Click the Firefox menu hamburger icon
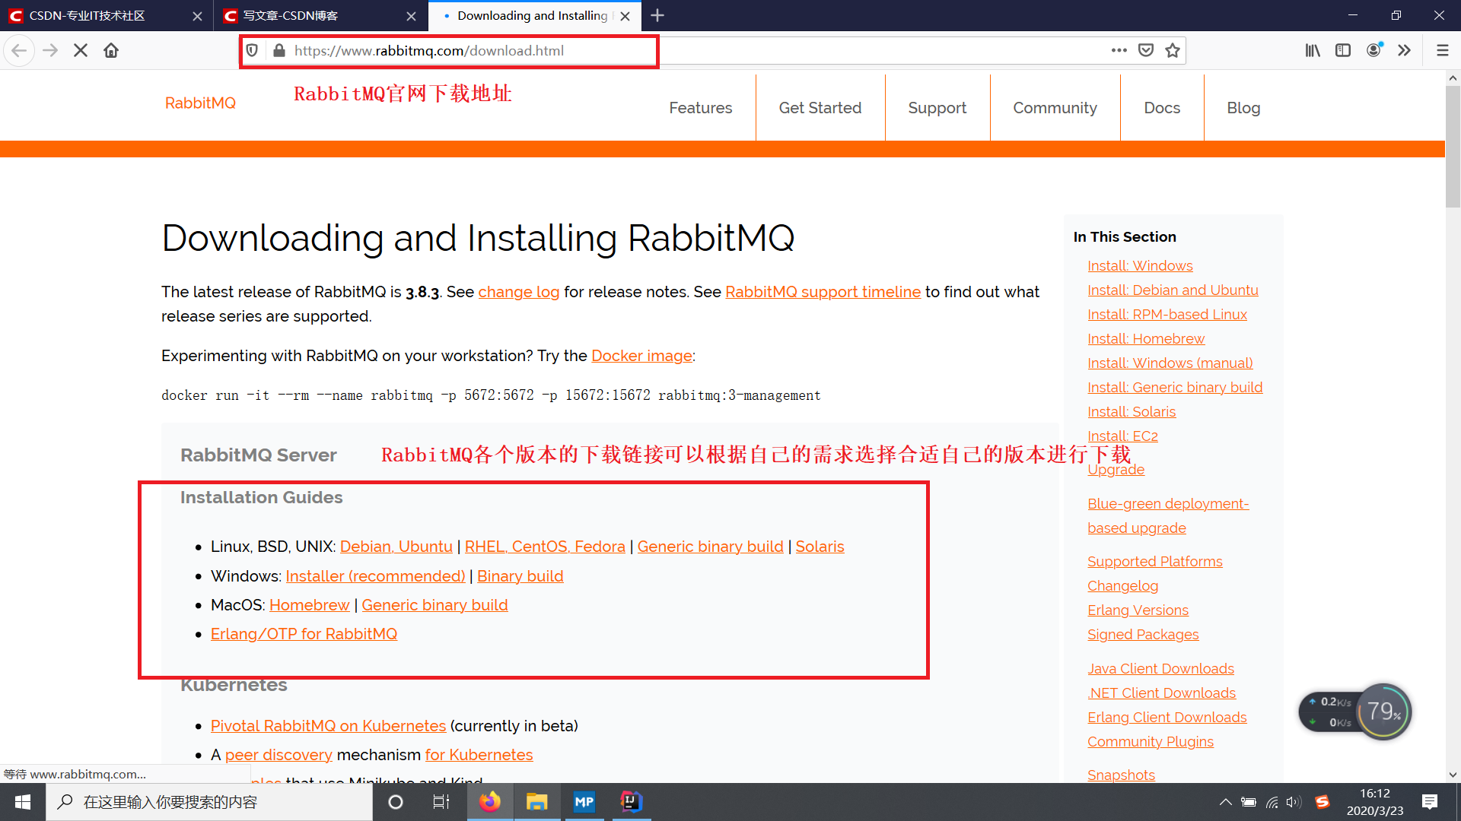This screenshot has height=821, width=1461. [x=1442, y=50]
